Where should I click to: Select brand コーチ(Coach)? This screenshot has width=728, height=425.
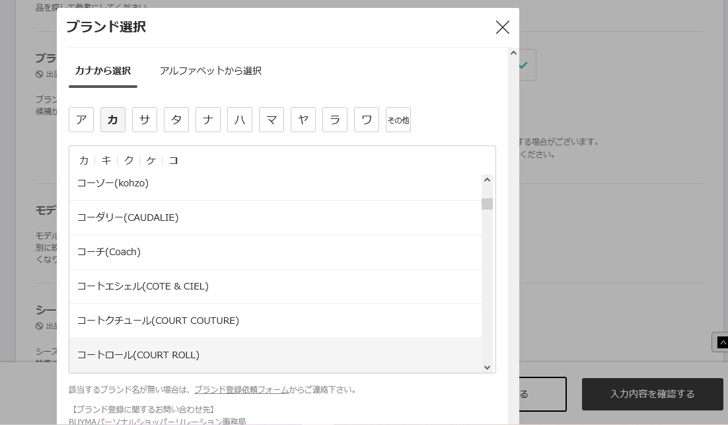(x=109, y=252)
